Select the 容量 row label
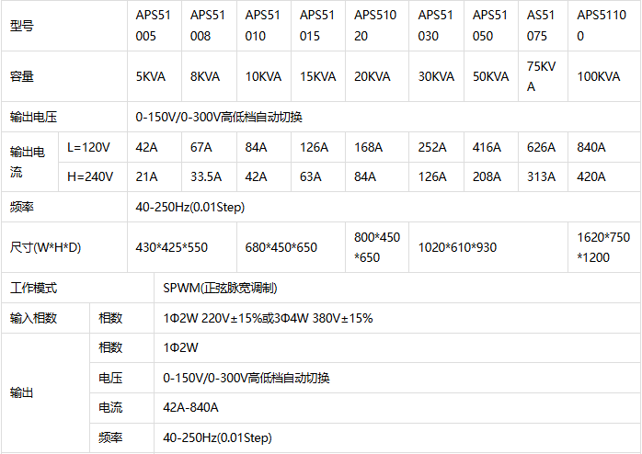The height and width of the screenshot is (454, 642). [22, 77]
